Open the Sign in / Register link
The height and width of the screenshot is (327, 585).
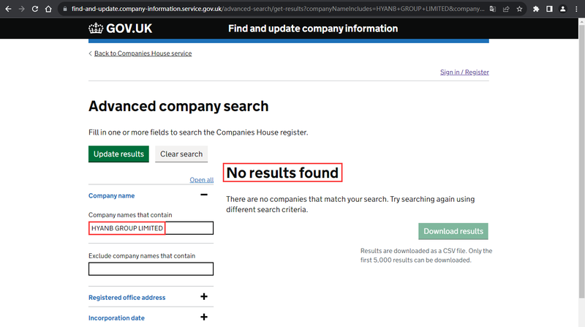pyautogui.click(x=464, y=72)
